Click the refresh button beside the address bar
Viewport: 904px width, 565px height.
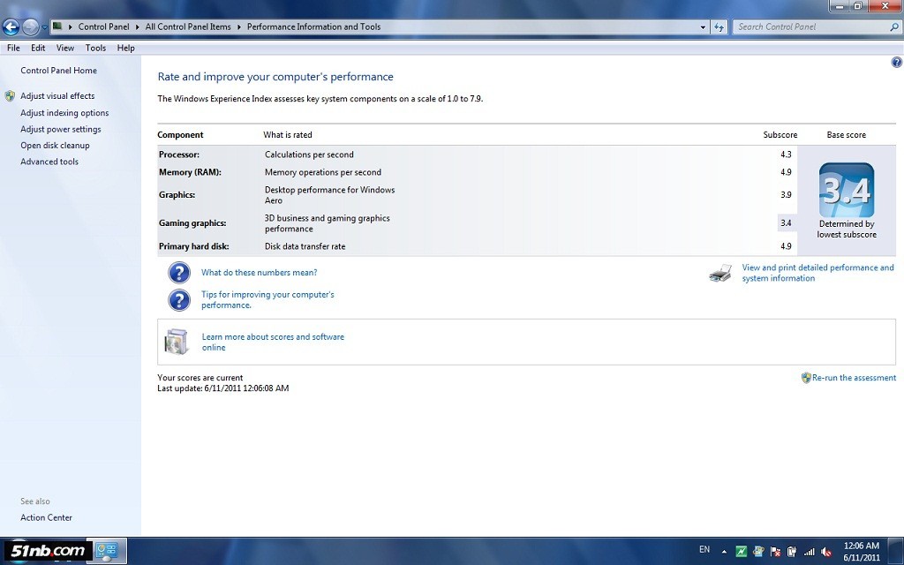pos(719,27)
